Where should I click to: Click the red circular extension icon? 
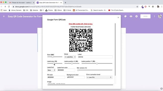145,7
